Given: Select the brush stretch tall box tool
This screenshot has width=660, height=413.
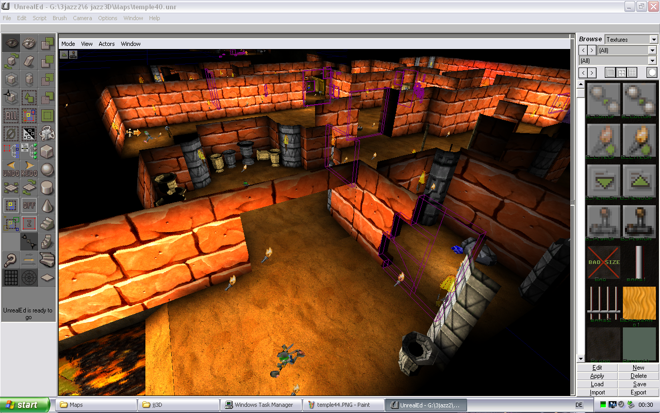Looking at the screenshot, I should pyautogui.click(x=29, y=79).
